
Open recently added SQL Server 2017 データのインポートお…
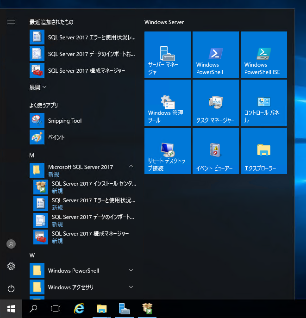83,54
